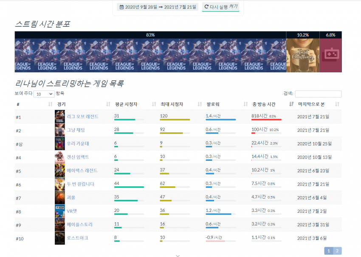Open the 보여주다 entries-per-page dropdown
Image resolution: width=361 pixels, height=257 pixels.
pyautogui.click(x=44, y=94)
